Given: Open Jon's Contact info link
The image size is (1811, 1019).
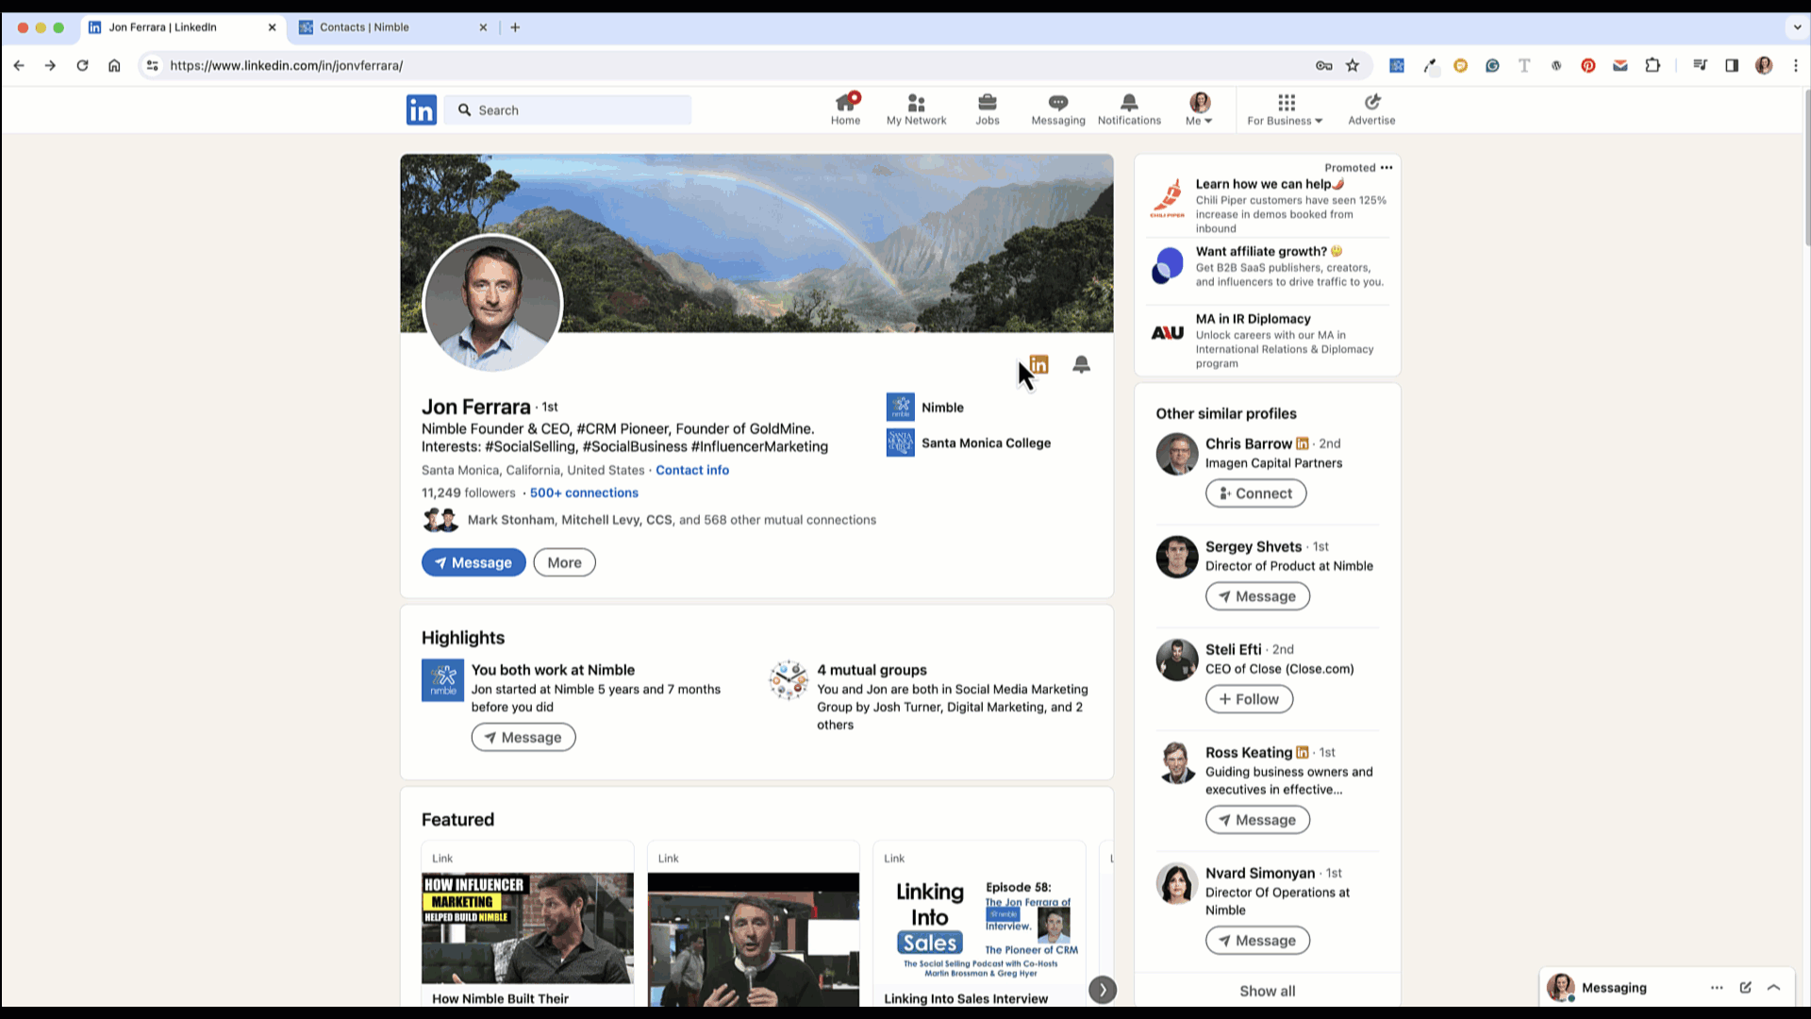Looking at the screenshot, I should pyautogui.click(x=692, y=470).
